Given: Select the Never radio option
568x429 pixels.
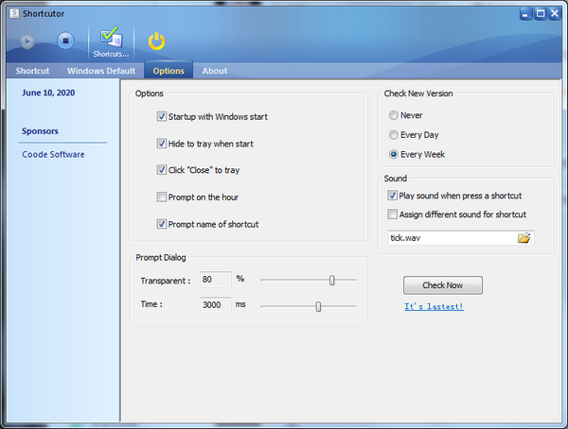Looking at the screenshot, I should (394, 115).
